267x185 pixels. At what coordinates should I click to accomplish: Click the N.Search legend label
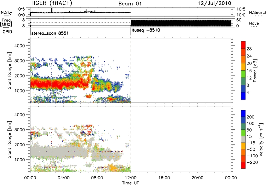258,12
